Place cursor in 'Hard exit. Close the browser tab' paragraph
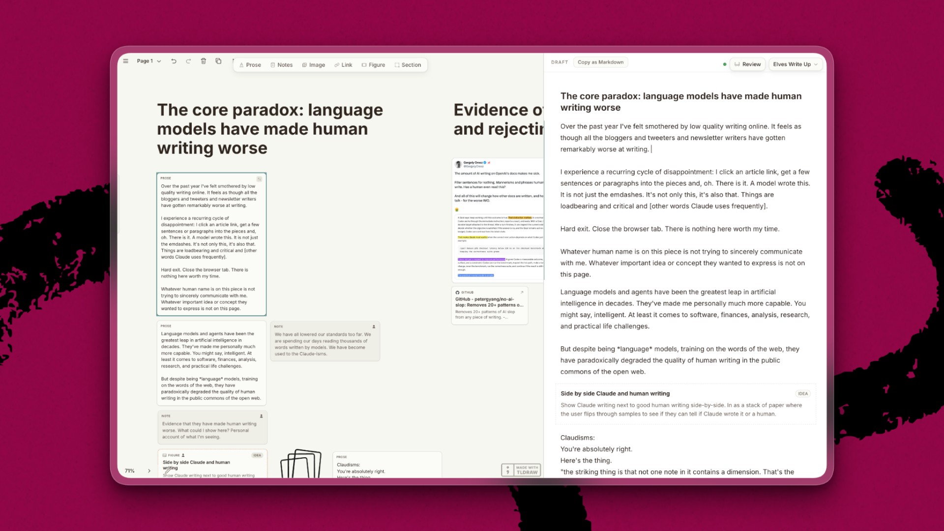This screenshot has width=944, height=531. point(670,229)
